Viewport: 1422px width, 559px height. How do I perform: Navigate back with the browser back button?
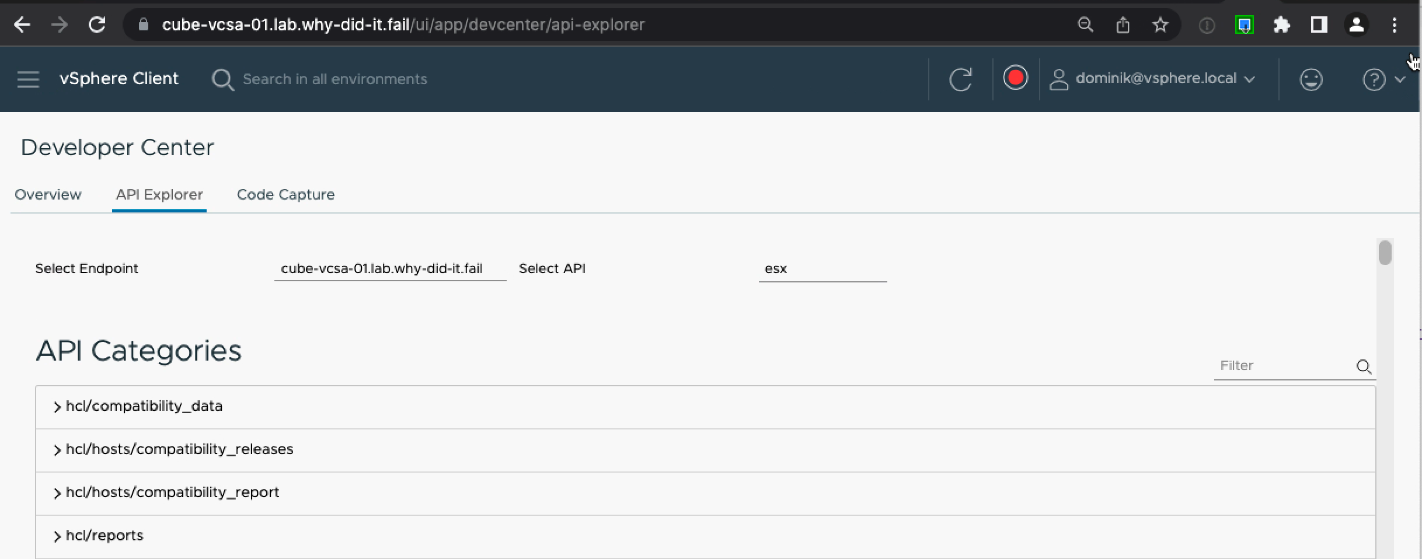(21, 25)
